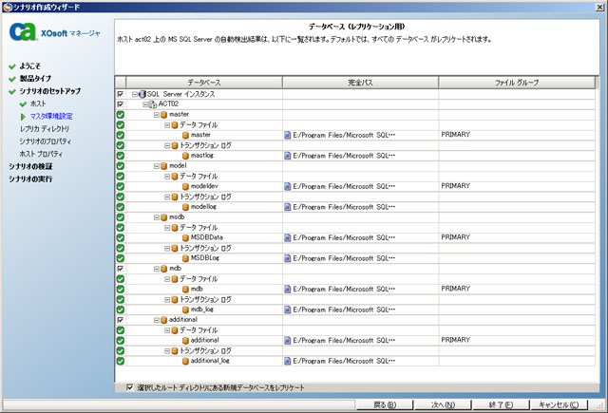Image resolution: width=608 pixels, height=413 pixels.
Task: Toggle replicate new databases in root directory checkbox
Action: coord(130,387)
